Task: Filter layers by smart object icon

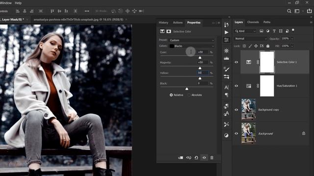Action: [x=287, y=31]
